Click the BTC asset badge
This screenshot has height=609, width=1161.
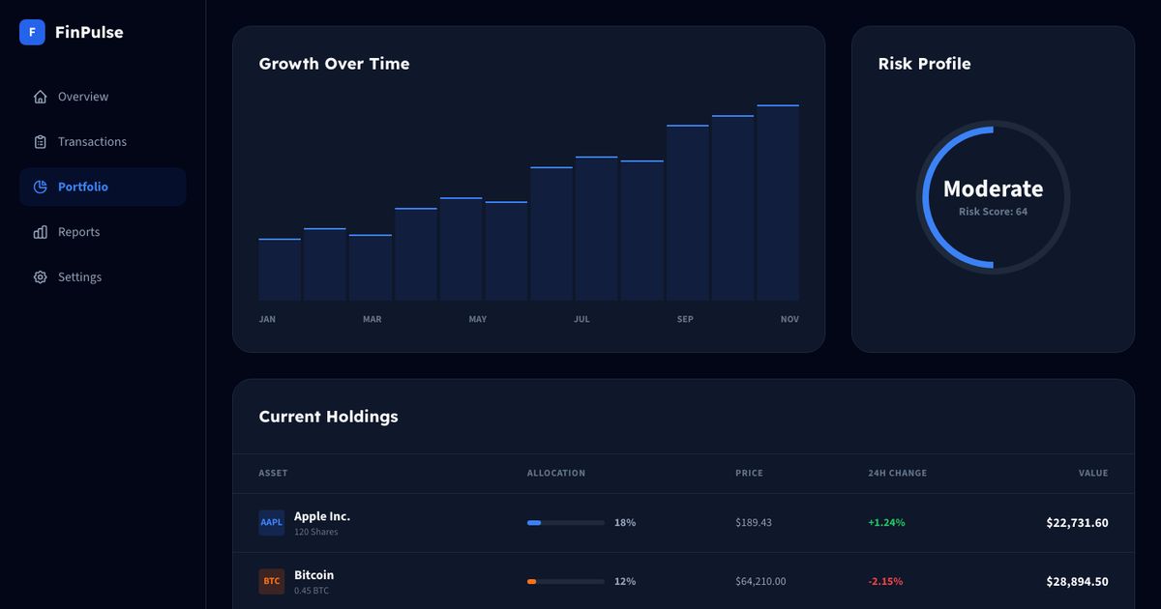click(x=272, y=582)
